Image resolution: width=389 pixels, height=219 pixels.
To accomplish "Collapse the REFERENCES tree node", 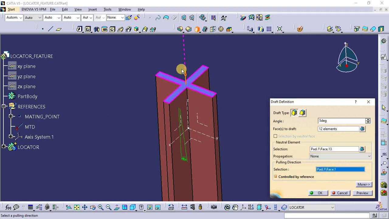I will click(4, 106).
